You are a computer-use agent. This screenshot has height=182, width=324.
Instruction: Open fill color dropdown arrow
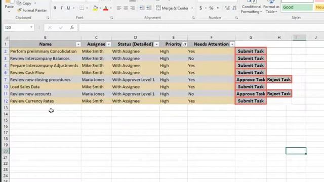[x=100, y=8]
